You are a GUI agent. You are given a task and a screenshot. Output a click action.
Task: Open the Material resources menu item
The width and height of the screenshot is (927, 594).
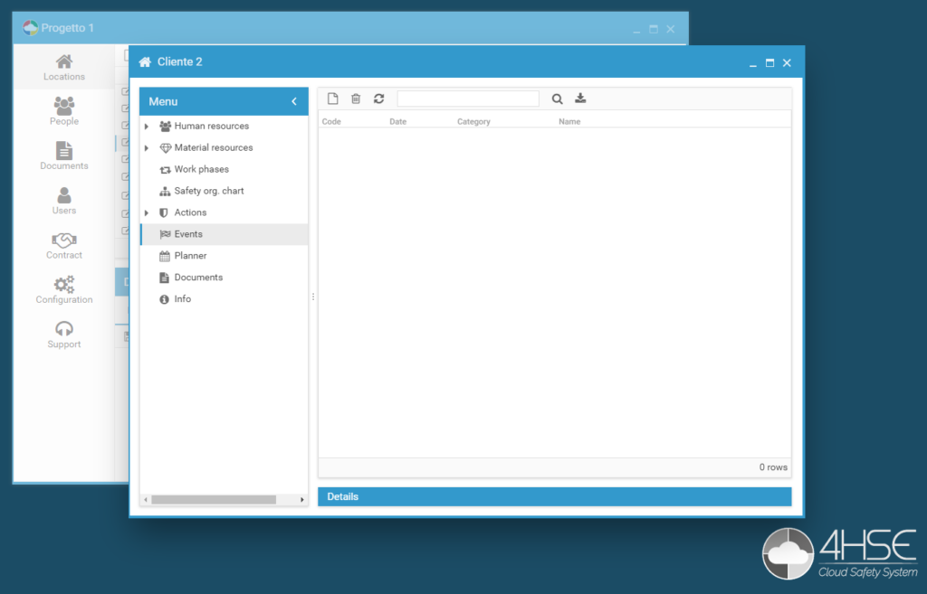click(214, 147)
